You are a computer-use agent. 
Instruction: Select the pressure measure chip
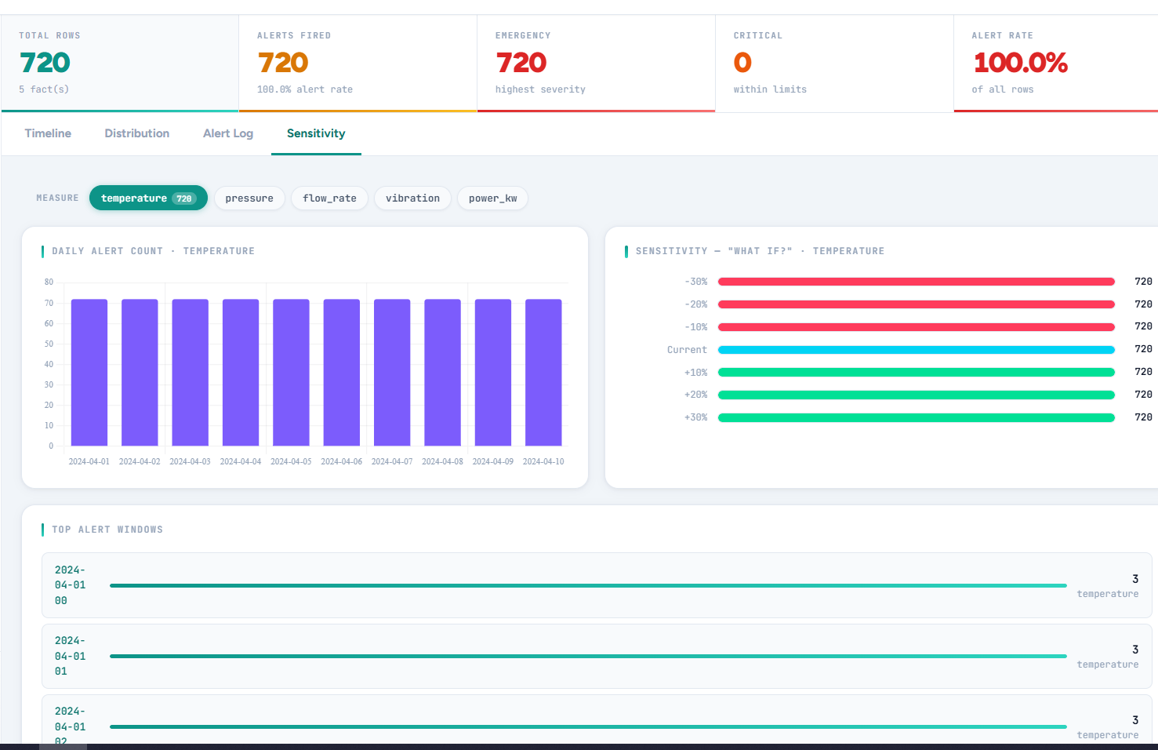click(x=249, y=198)
